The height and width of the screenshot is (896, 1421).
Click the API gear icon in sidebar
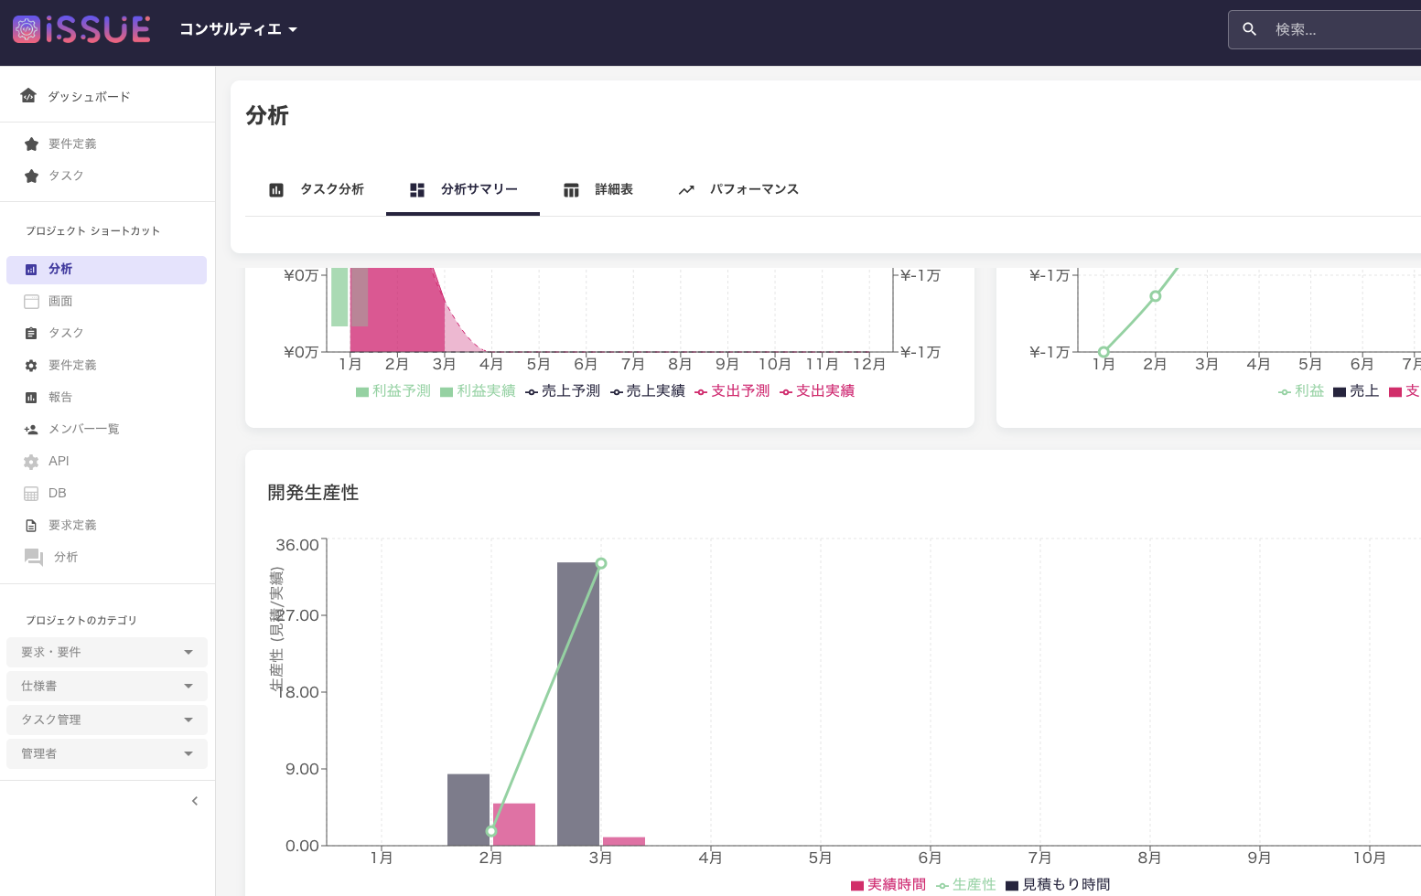tap(31, 462)
